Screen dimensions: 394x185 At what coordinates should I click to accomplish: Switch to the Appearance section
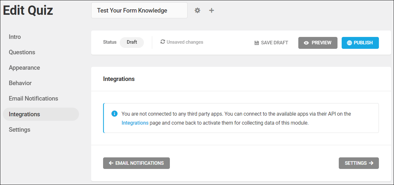pos(24,68)
